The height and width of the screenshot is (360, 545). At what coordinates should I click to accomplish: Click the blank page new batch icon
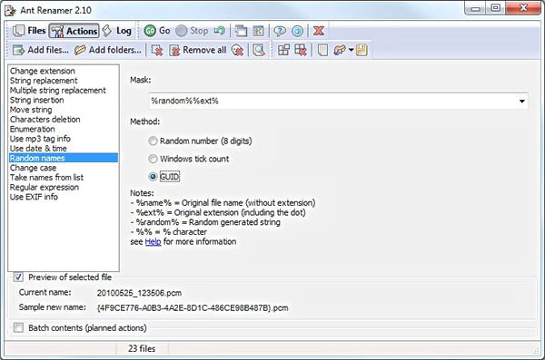tap(322, 51)
